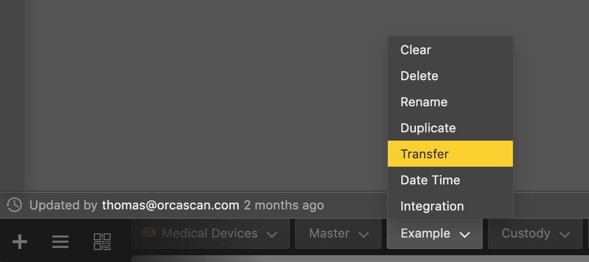Screen dimensions: 589x262
Task: Toggle the eye icon on Medical Devices
Action: [x=149, y=233]
